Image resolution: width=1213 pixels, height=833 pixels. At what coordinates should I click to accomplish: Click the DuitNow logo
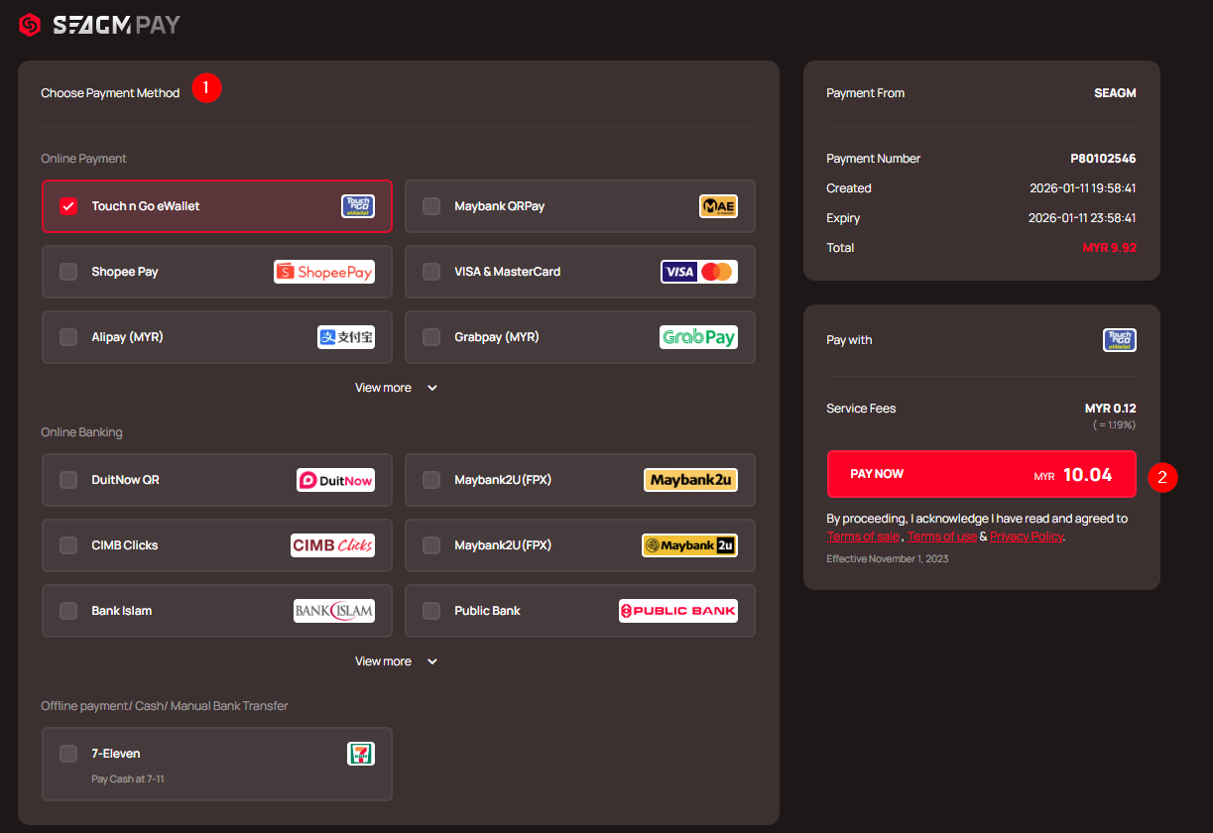[x=335, y=480]
